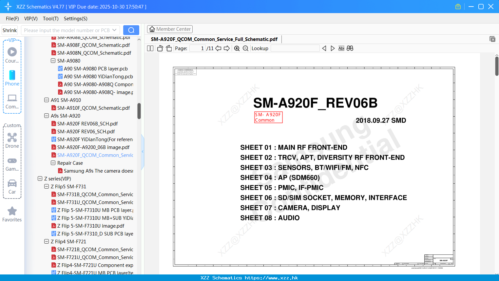The height and width of the screenshot is (281, 499).
Task: Open the Settings(S) menu
Action: 76,19
